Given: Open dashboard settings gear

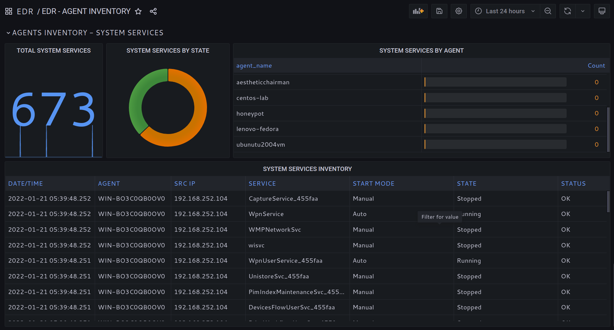Looking at the screenshot, I should (459, 11).
